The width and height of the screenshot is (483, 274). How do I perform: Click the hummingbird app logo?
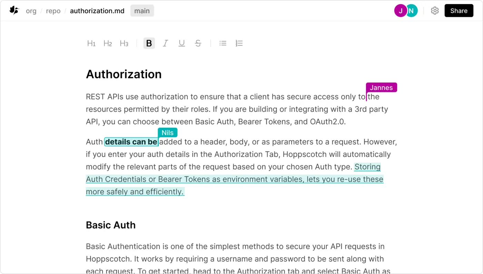click(14, 10)
